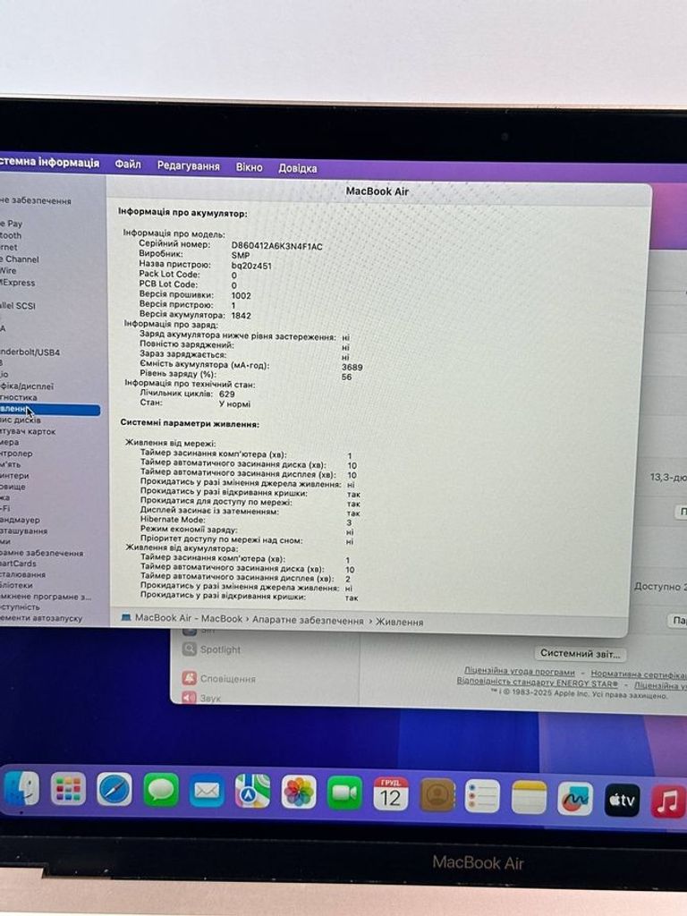Click device name value bq20z451
The image size is (687, 916).
pos(251,266)
